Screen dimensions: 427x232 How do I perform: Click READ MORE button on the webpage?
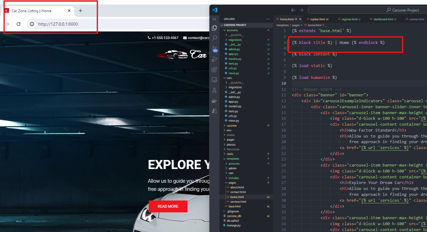pyautogui.click(x=168, y=206)
